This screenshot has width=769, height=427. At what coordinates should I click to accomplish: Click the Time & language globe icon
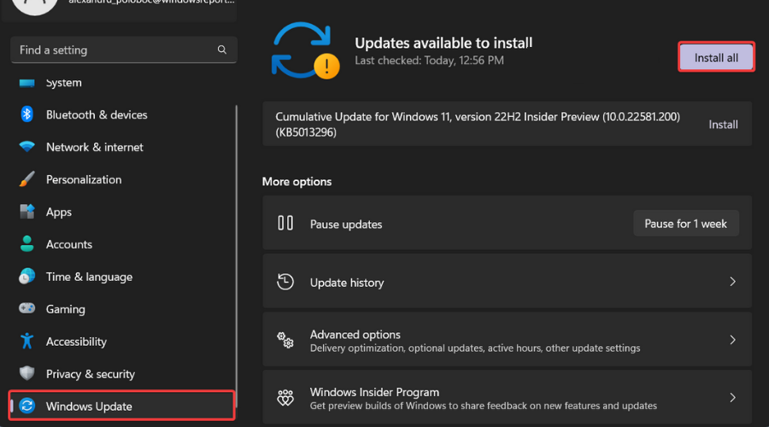tap(27, 276)
